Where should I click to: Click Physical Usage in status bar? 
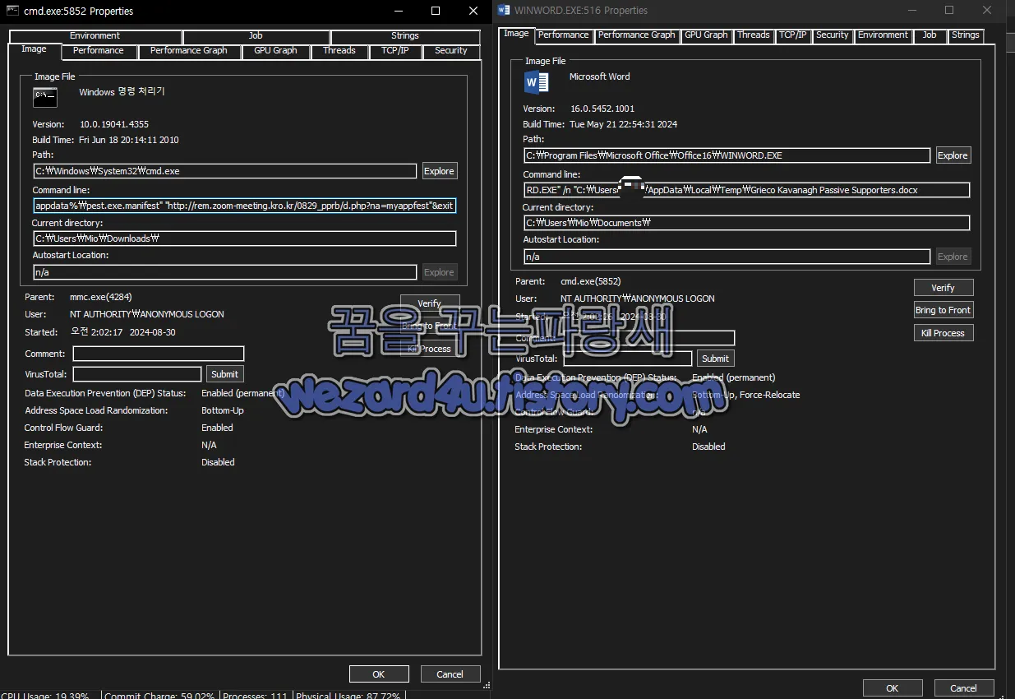tap(348, 695)
